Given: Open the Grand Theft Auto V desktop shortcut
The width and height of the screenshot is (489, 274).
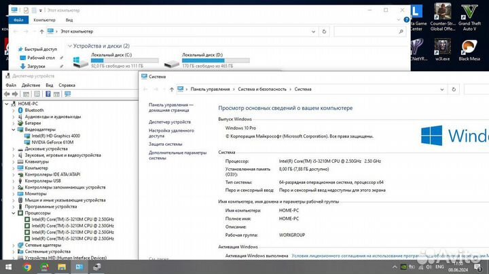Looking at the screenshot, I should tap(469, 17).
